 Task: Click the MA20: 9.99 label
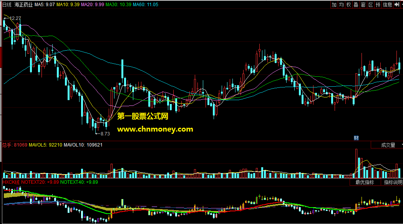click(93, 5)
